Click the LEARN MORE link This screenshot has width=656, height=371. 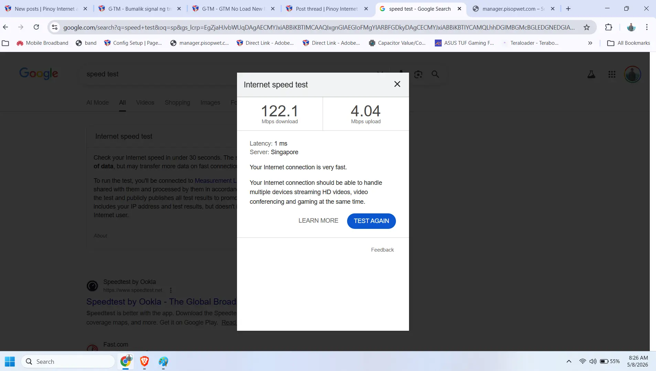(318, 221)
